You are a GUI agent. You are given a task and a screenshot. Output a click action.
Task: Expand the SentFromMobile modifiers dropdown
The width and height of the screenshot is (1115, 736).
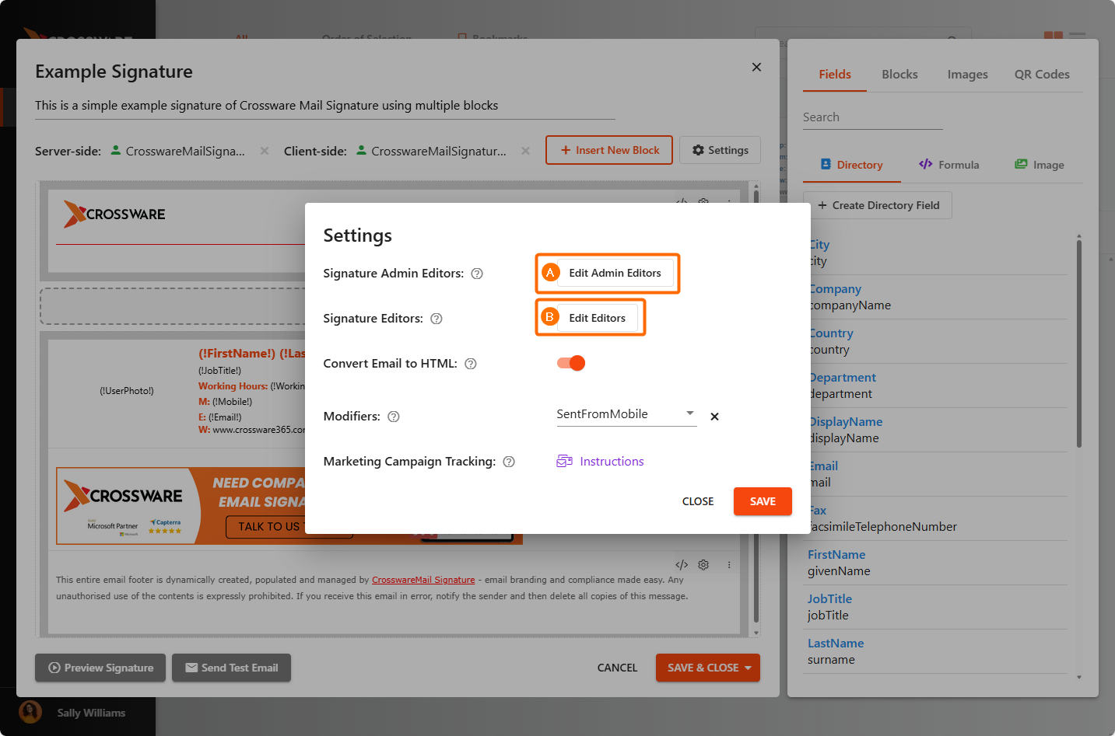tap(689, 413)
